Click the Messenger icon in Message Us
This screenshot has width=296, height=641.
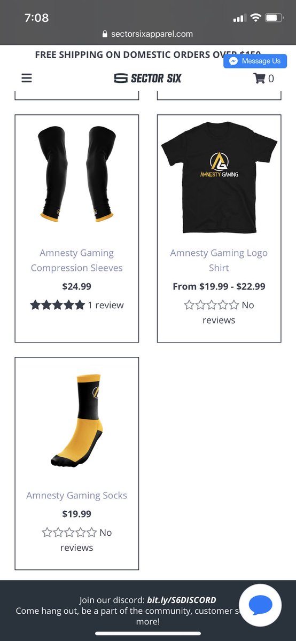coord(233,61)
